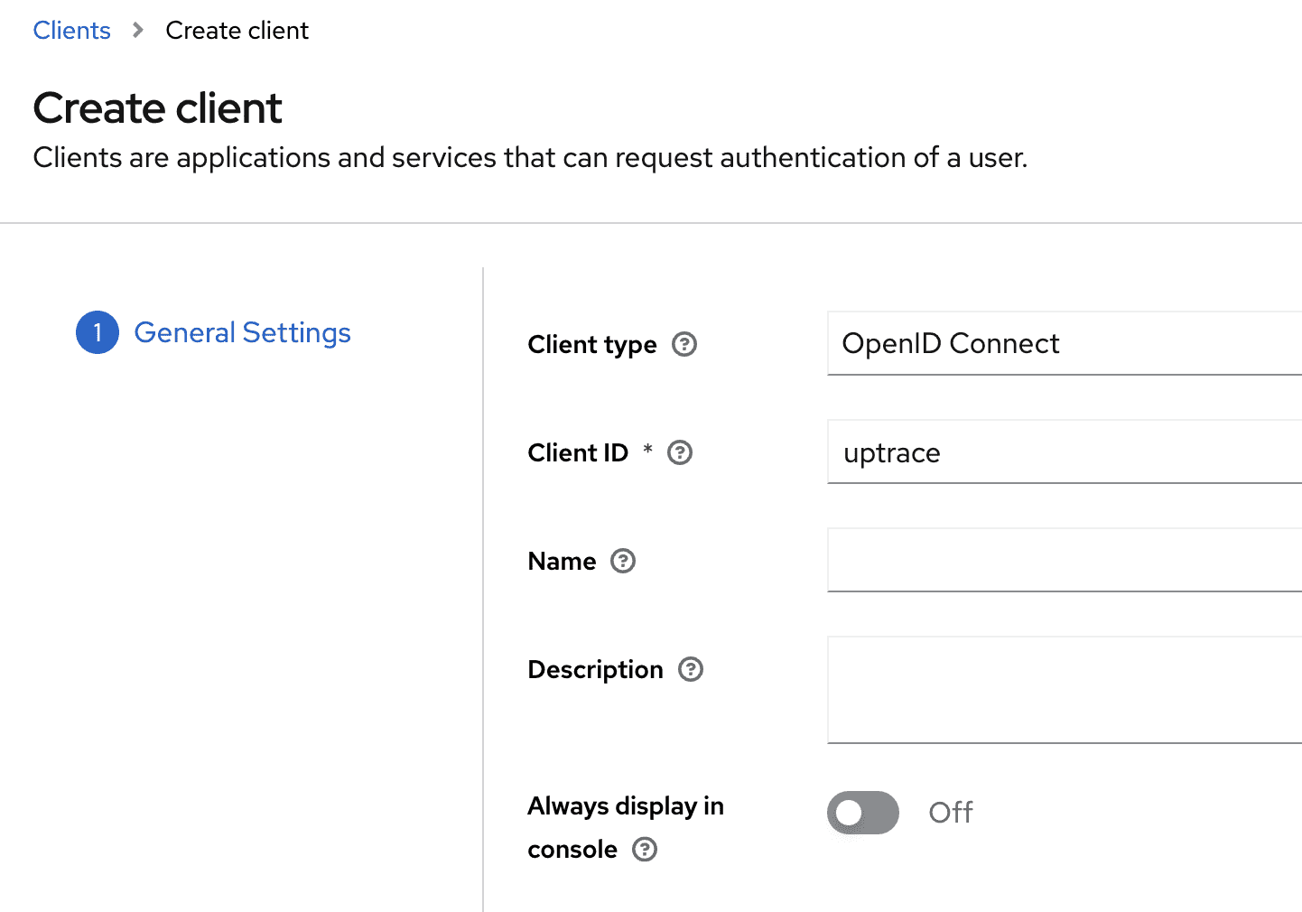Open the Description help icon
Screen dimensions: 1302x912
click(x=691, y=669)
